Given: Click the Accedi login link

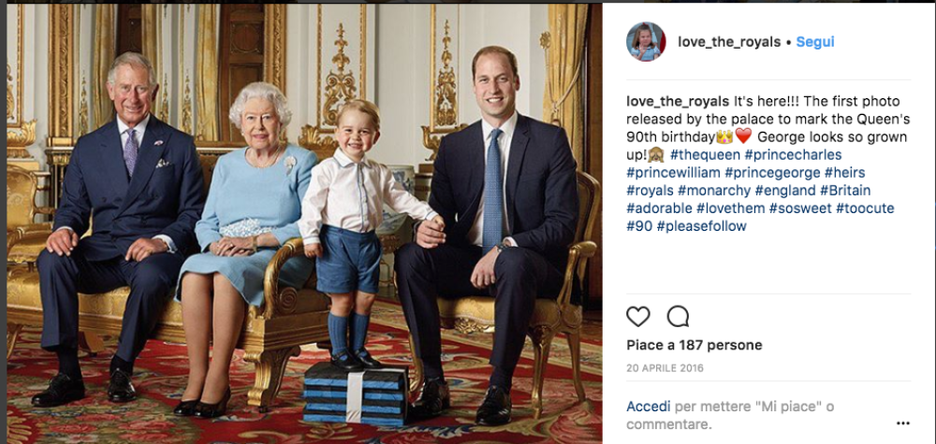Looking at the screenshot, I should (x=649, y=407).
